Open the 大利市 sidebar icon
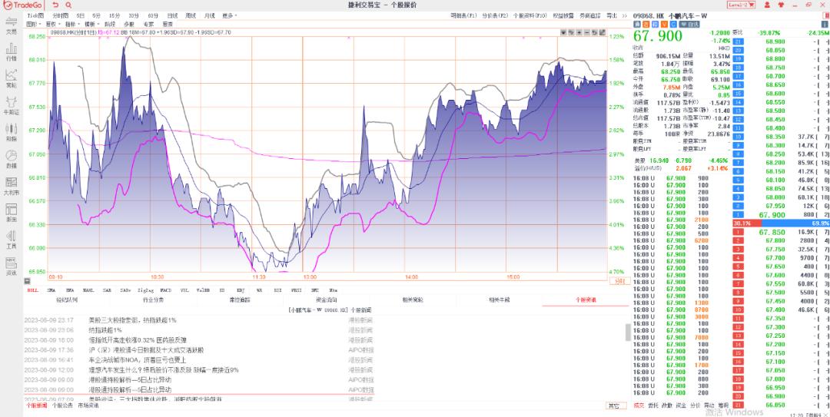 pos(11,187)
